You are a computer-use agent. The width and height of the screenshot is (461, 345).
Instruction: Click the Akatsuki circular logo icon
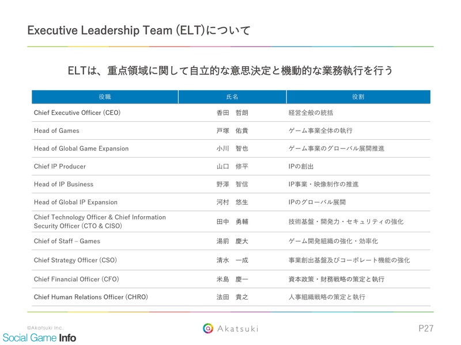click(x=208, y=328)
